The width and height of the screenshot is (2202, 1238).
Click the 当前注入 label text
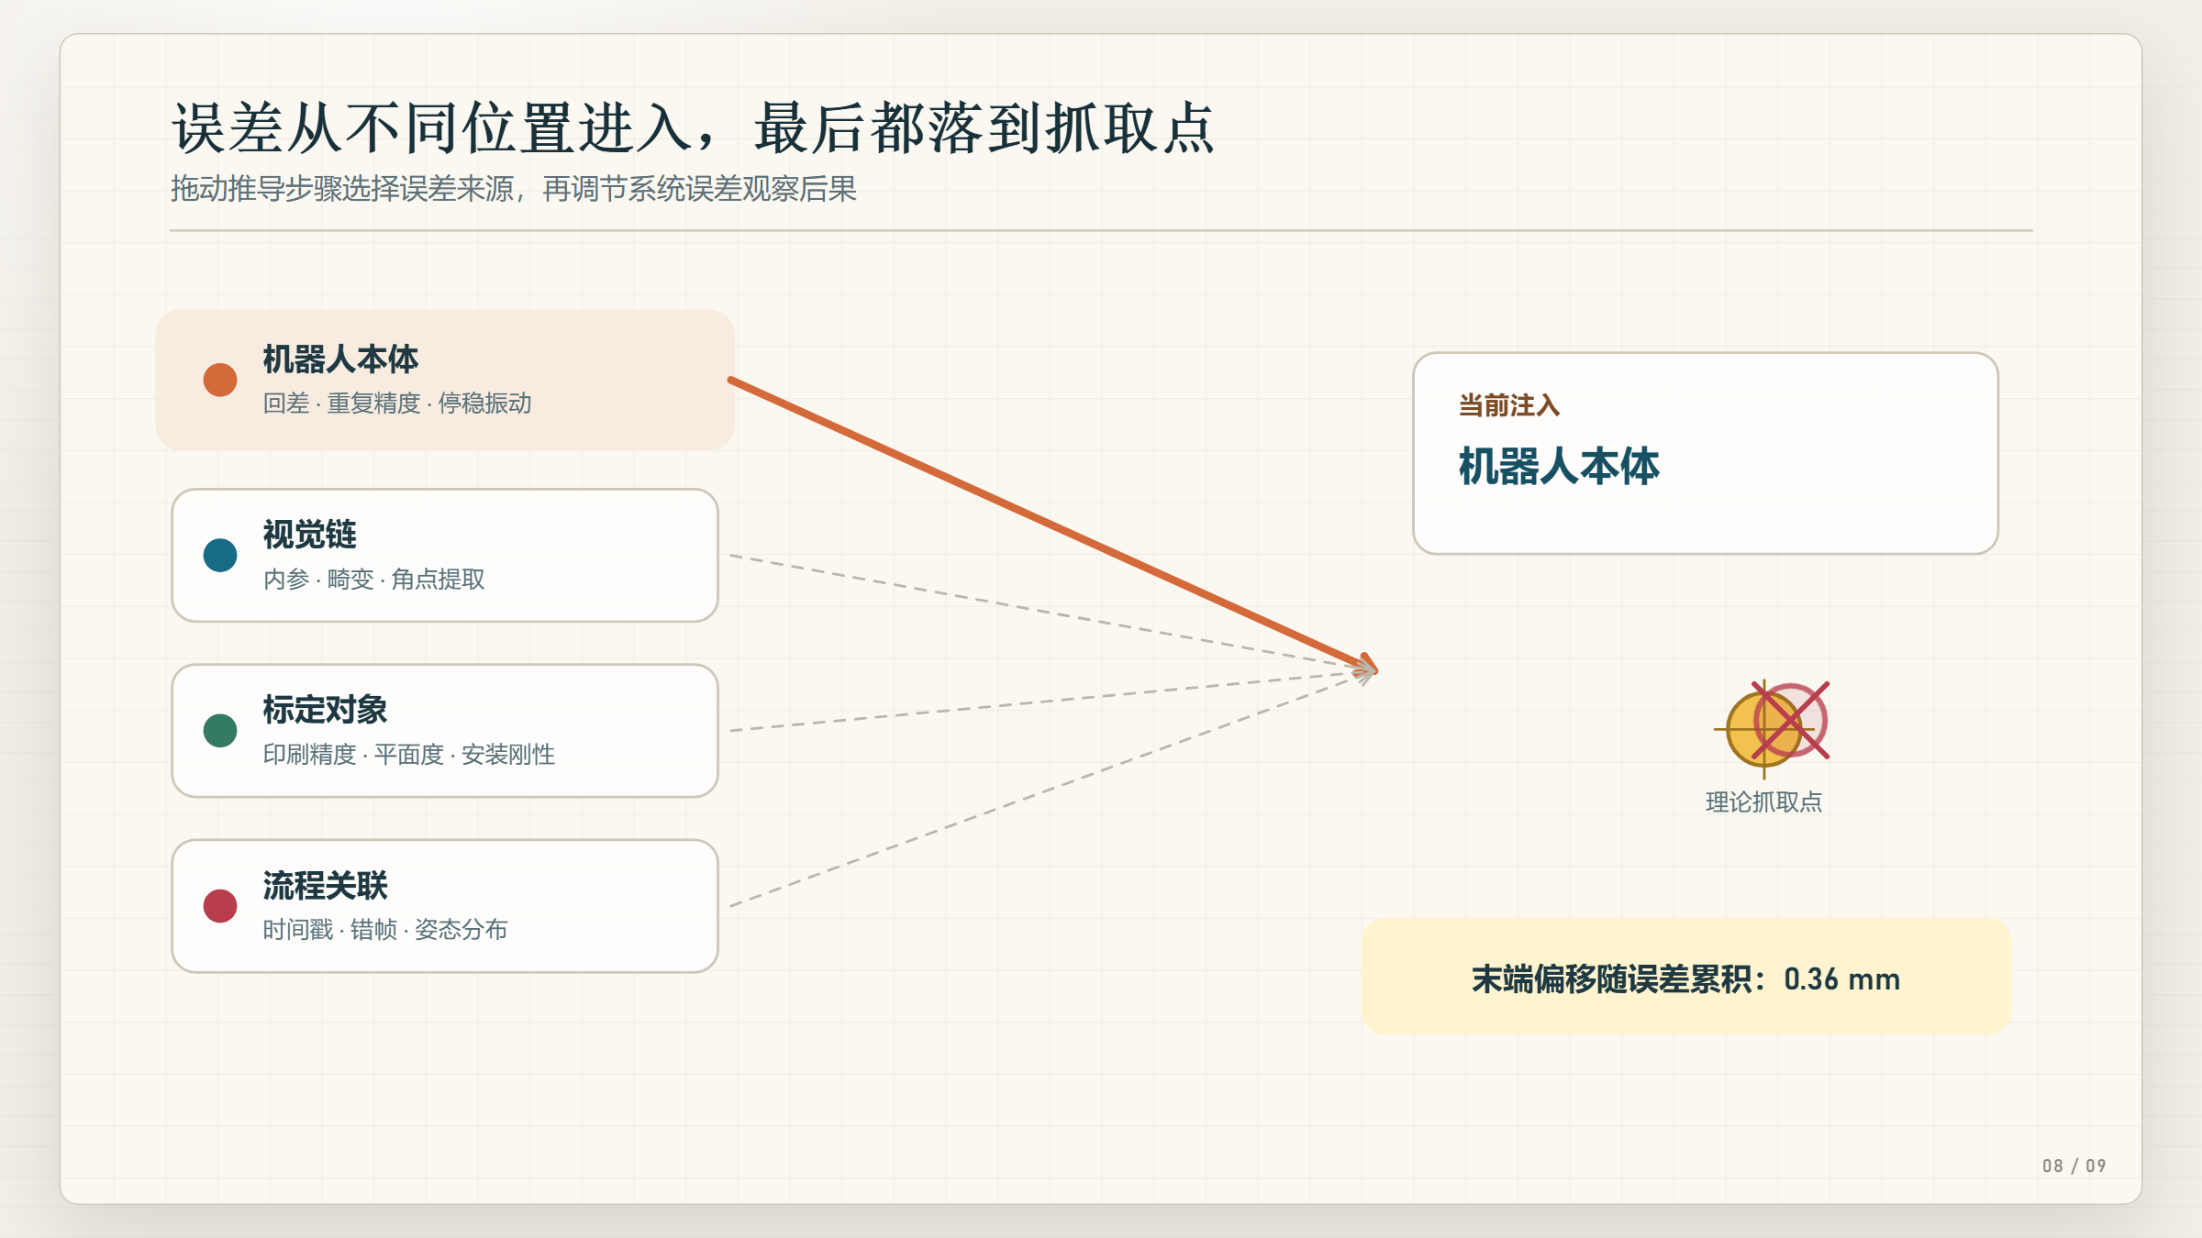[1509, 405]
